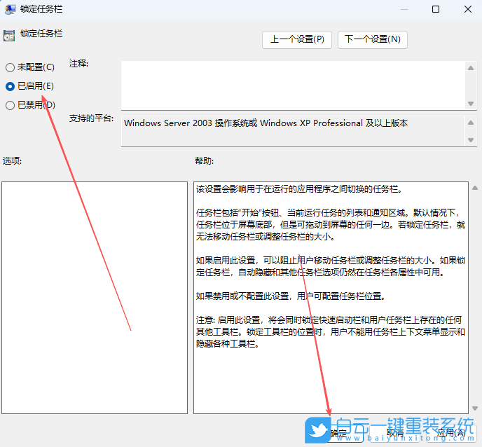Click the 应用(A) apply button

[451, 434]
